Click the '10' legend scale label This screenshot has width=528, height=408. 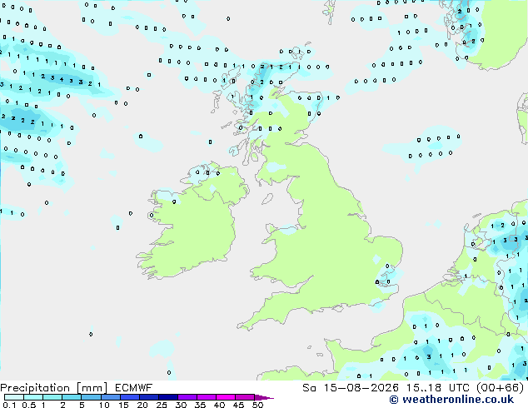tap(104, 405)
